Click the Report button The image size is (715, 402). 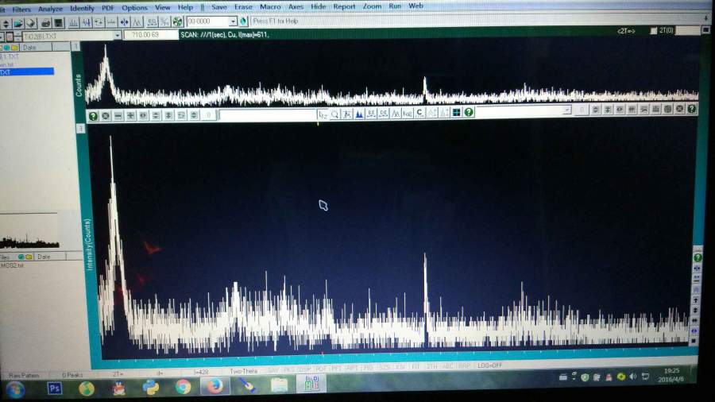[x=344, y=6]
